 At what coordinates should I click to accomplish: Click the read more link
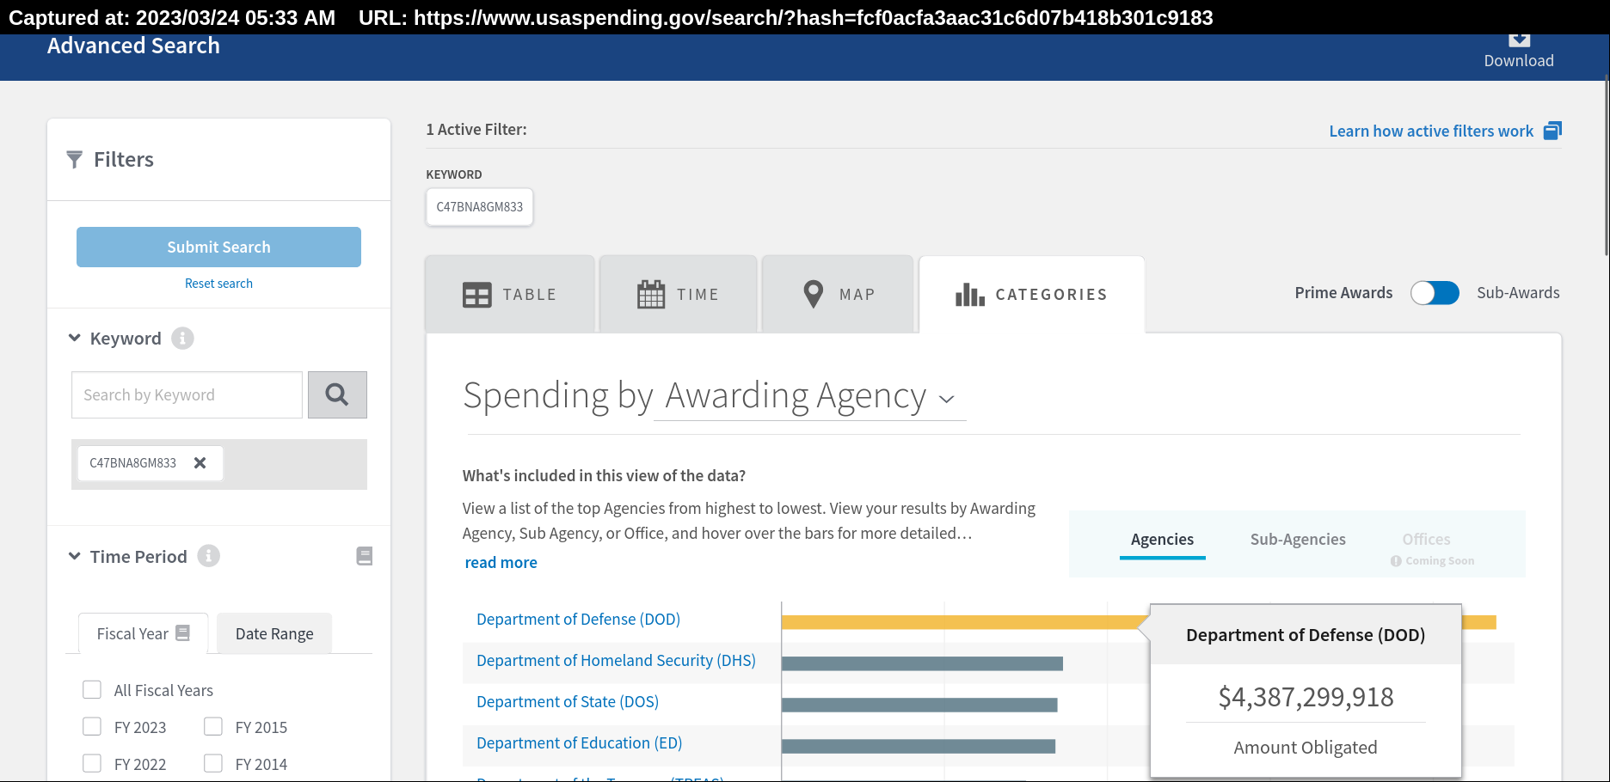tap(501, 563)
